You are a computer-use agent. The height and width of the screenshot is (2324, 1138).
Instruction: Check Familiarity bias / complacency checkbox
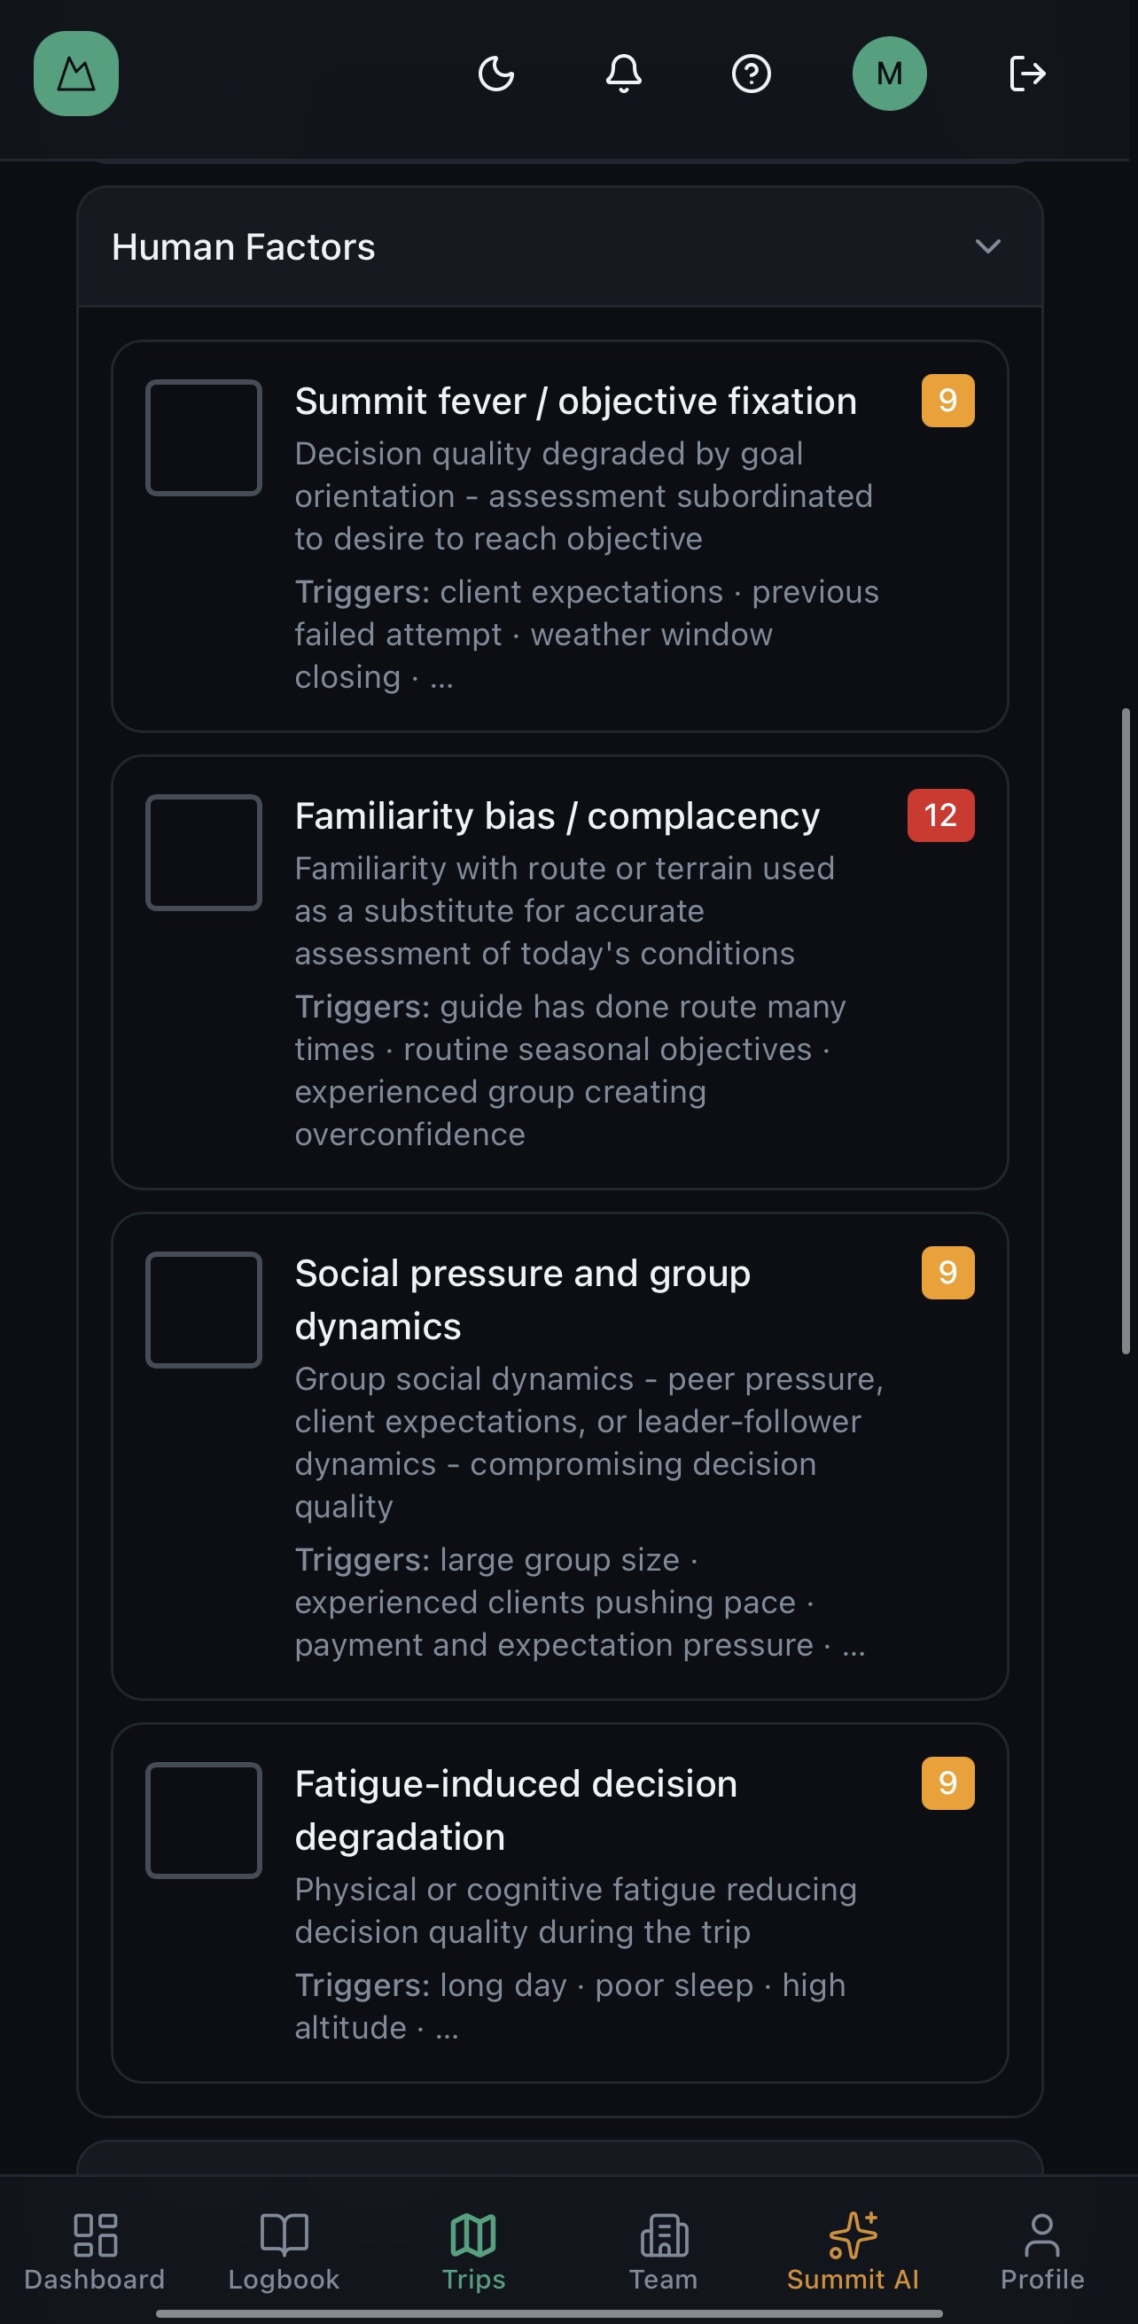(x=204, y=853)
